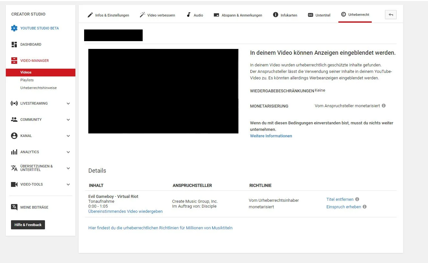Open the Audio tab
Screen dimensions: 428x263
(195, 15)
